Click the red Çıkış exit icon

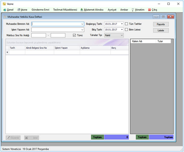pos(149,10)
